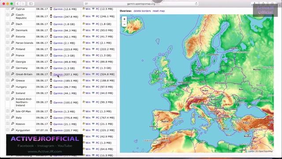Click the Moskva label on the map

click(256, 69)
